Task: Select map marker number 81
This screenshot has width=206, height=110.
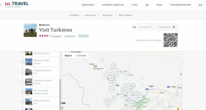Action: coord(107,73)
